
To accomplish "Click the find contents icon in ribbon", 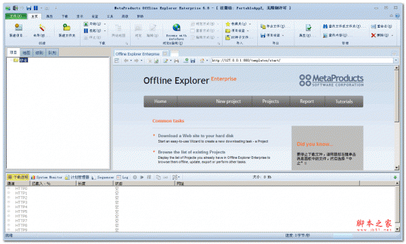I will tap(325, 35).
